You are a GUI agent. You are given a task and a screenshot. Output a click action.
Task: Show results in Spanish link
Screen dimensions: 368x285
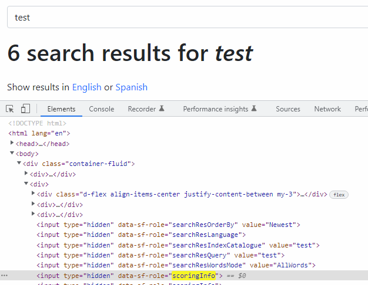coord(132,87)
